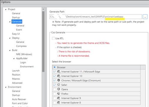Collapse the Generate tree node arrow
149x107 pixels.
click(x=10, y=22)
